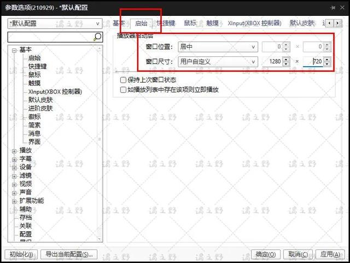
Task: Pin the preferences dialog window
Action: click(332, 8)
